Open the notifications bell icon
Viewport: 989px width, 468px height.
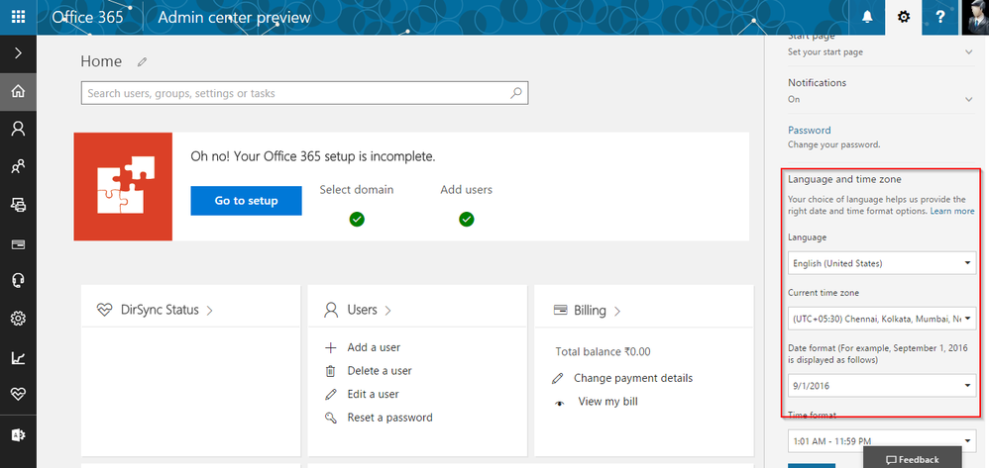867,17
